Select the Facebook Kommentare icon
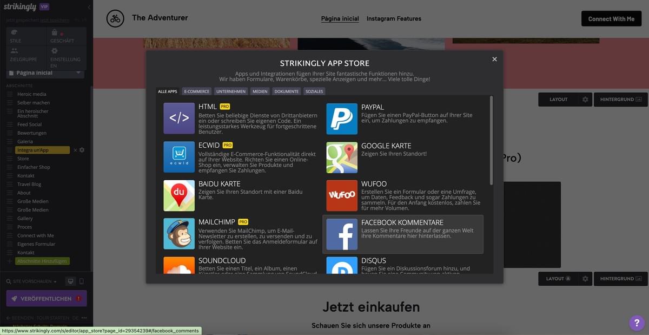 [342, 234]
